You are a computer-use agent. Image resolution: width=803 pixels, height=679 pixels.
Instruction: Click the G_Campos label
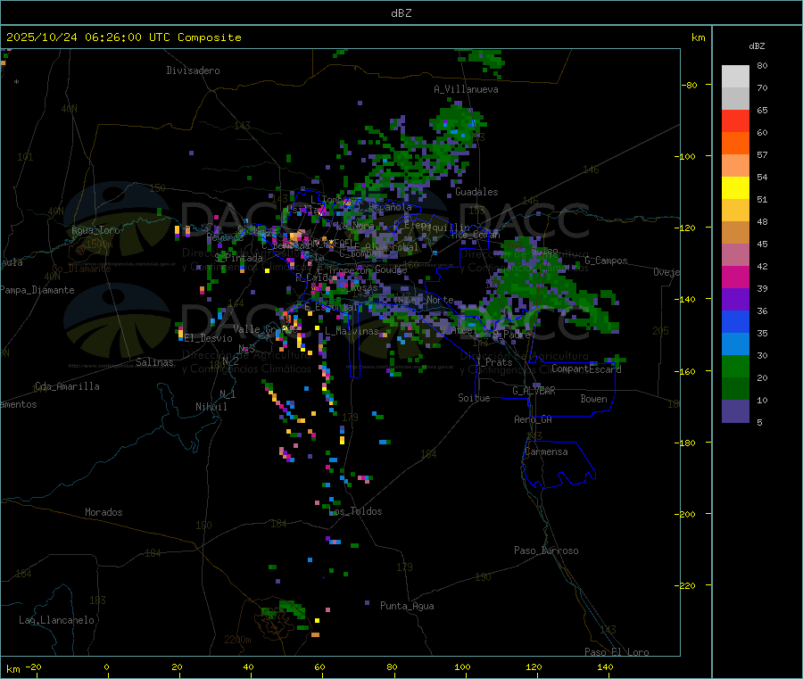tap(606, 261)
